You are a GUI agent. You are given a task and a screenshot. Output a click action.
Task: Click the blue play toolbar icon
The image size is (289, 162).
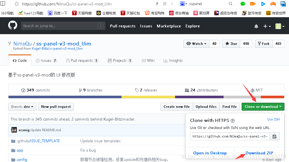(263, 4)
